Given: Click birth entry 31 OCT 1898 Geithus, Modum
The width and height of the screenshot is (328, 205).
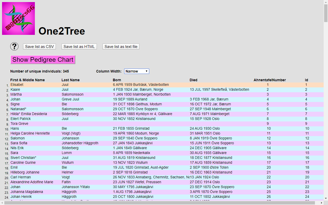Looking at the screenshot, I should click(x=137, y=104).
